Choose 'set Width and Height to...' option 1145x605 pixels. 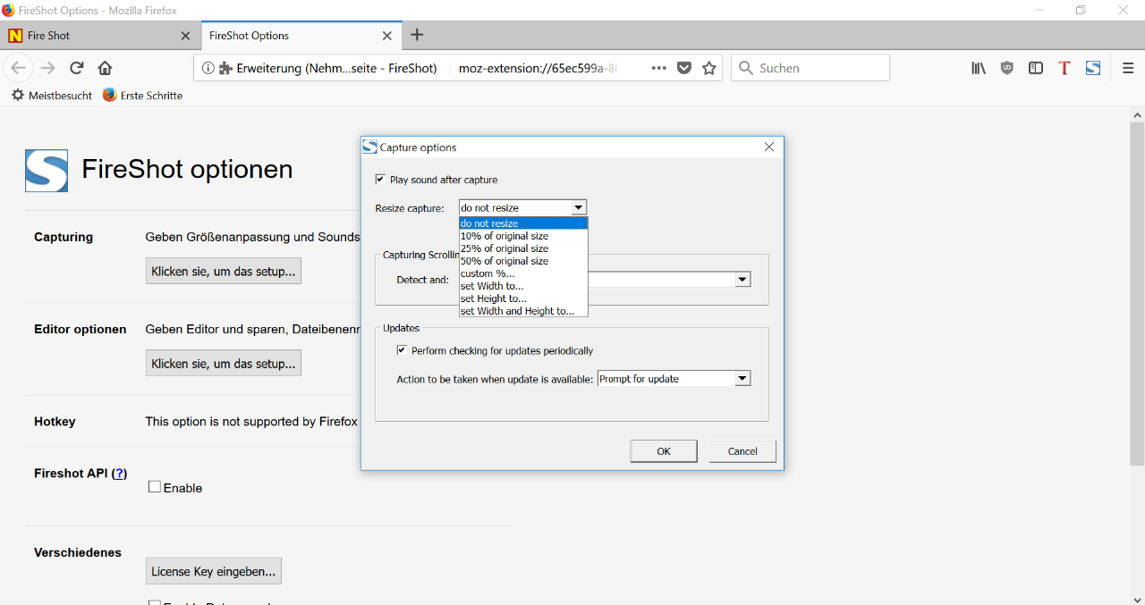tap(523, 311)
